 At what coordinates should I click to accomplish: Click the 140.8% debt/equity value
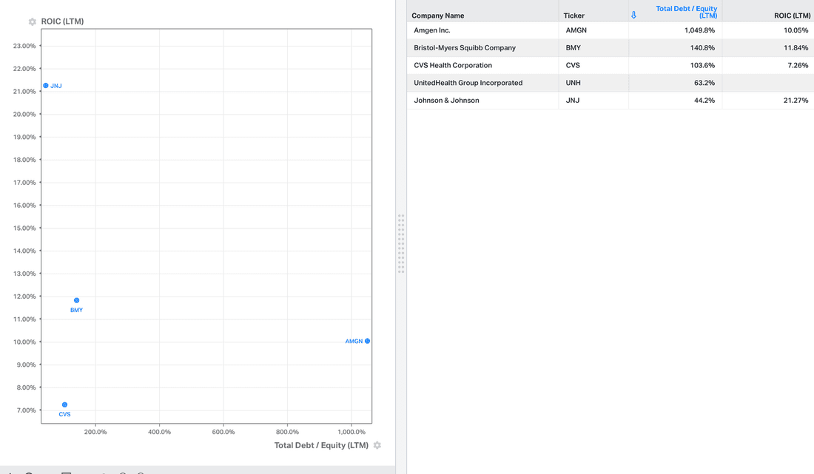(x=702, y=48)
